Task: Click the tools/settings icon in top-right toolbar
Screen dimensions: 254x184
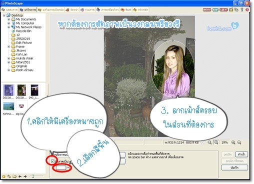Action: [242, 10]
